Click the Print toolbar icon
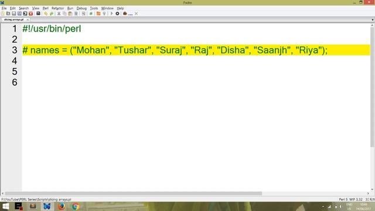The width and height of the screenshot is (375, 211). (38, 13)
